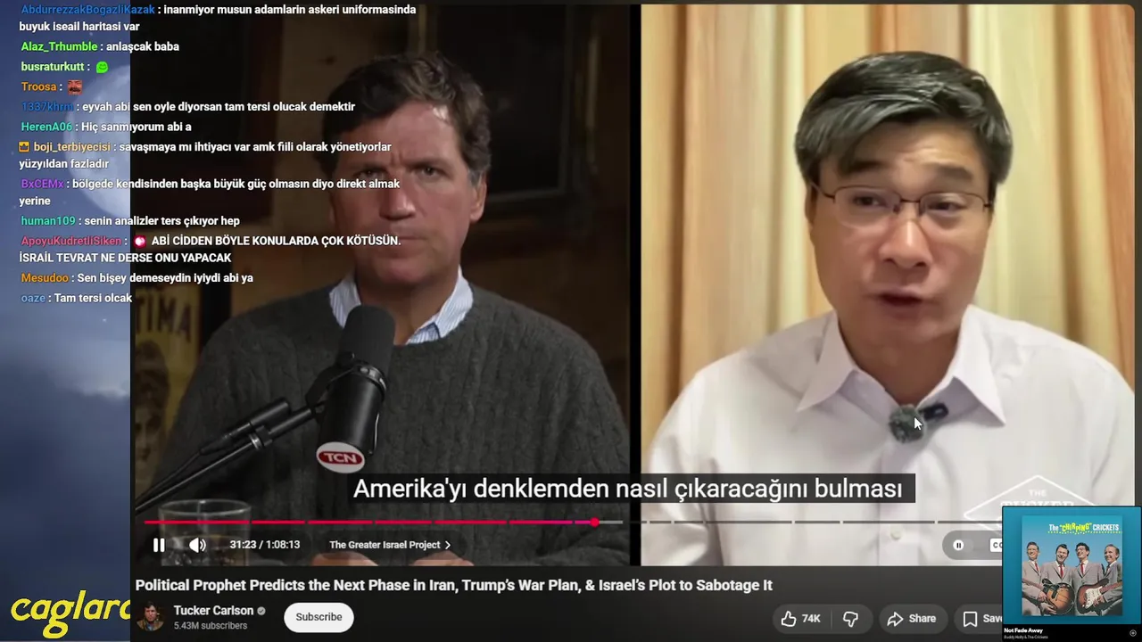Click chat username boji_terbiyecisi
This screenshot has height=642, width=1142.
point(72,147)
